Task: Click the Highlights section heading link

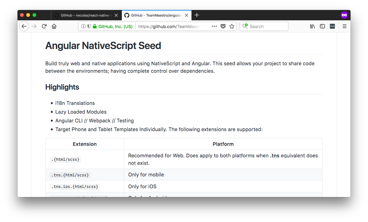Action: [x=62, y=87]
